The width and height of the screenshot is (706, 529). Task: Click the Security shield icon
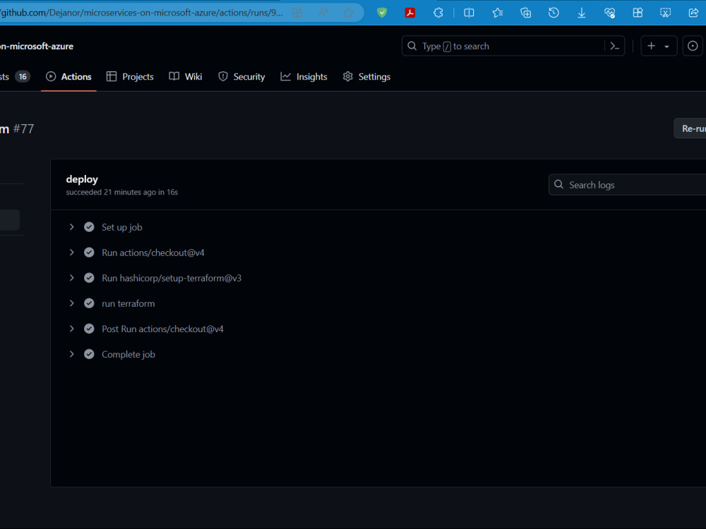(223, 76)
